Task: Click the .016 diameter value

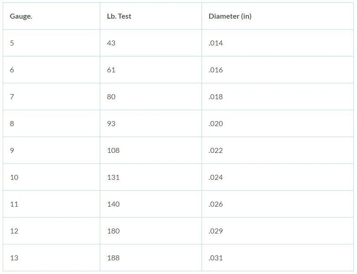Action: pos(216,70)
